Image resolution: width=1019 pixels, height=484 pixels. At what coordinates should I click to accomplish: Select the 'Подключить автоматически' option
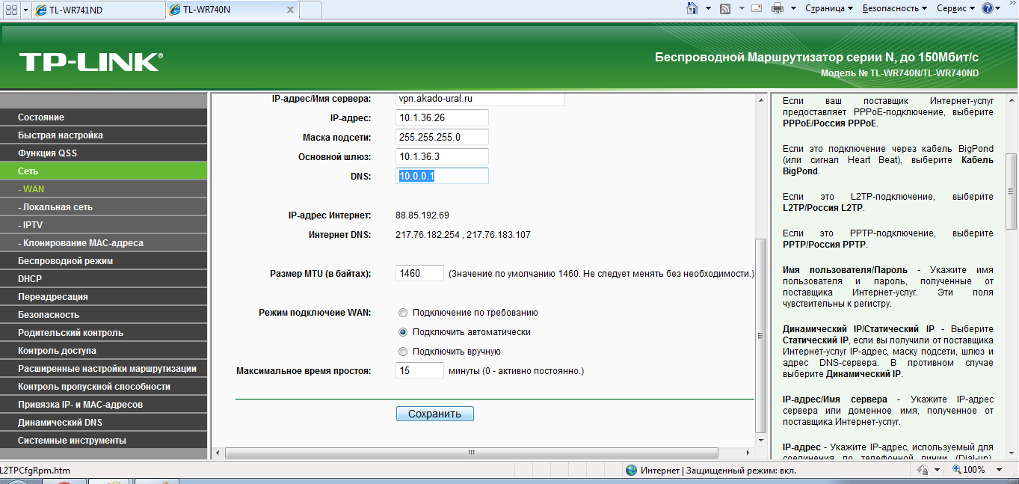pyautogui.click(x=403, y=332)
